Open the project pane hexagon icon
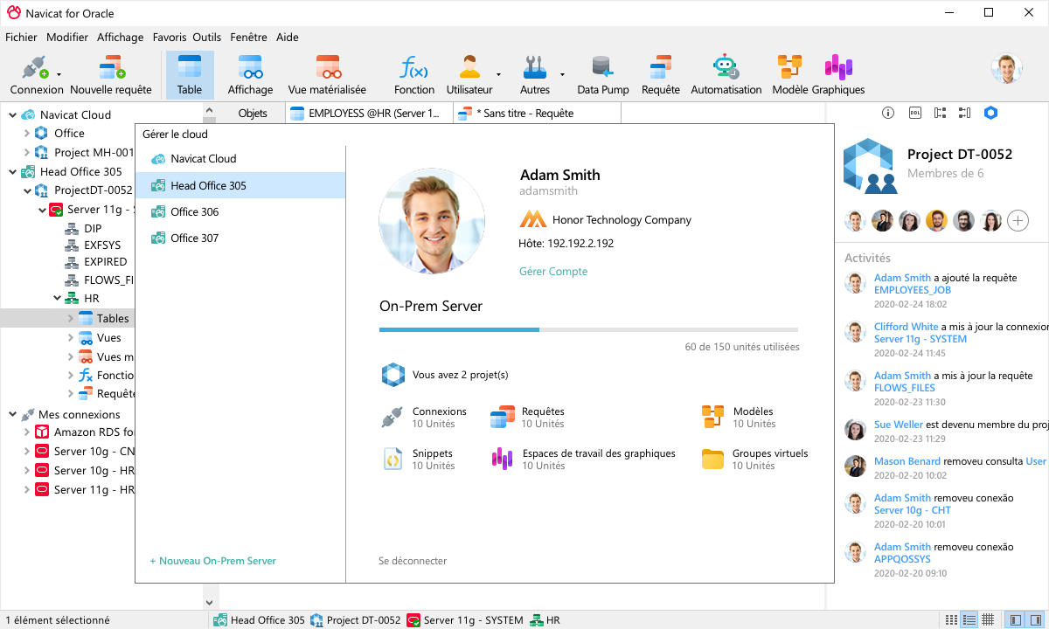This screenshot has width=1049, height=629. coord(990,113)
